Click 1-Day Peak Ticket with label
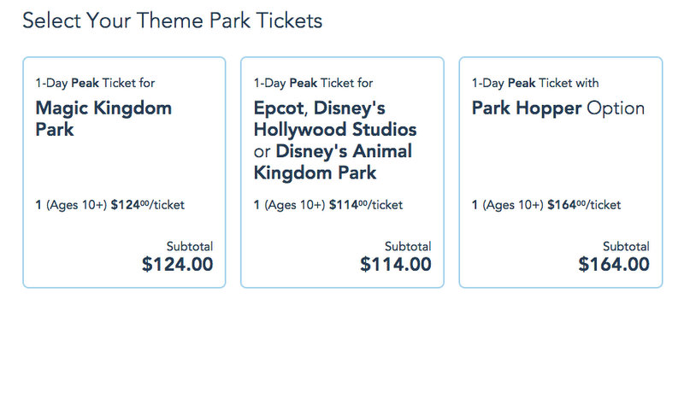Screen dimensions: 684x398 point(535,83)
